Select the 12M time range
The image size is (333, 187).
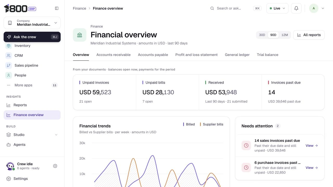pyautogui.click(x=285, y=35)
